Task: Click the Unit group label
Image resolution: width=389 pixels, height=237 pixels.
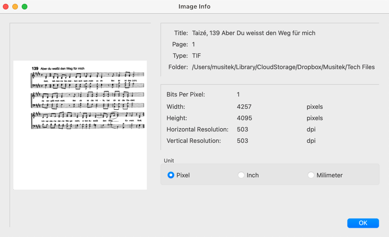Action: tap(169, 161)
